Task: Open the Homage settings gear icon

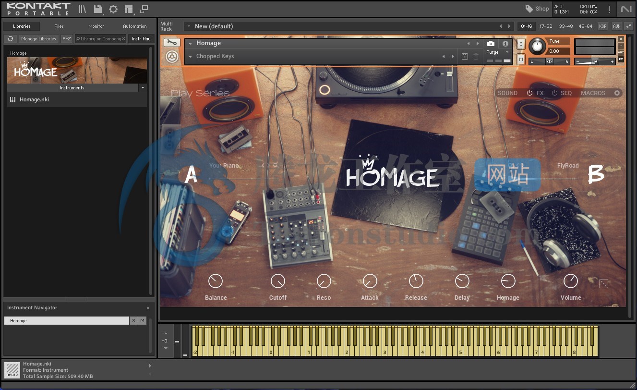Action: 617,93
